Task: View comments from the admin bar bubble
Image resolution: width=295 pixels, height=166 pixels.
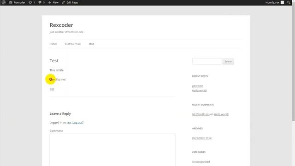Action: pyautogui.click(x=41, y=2)
